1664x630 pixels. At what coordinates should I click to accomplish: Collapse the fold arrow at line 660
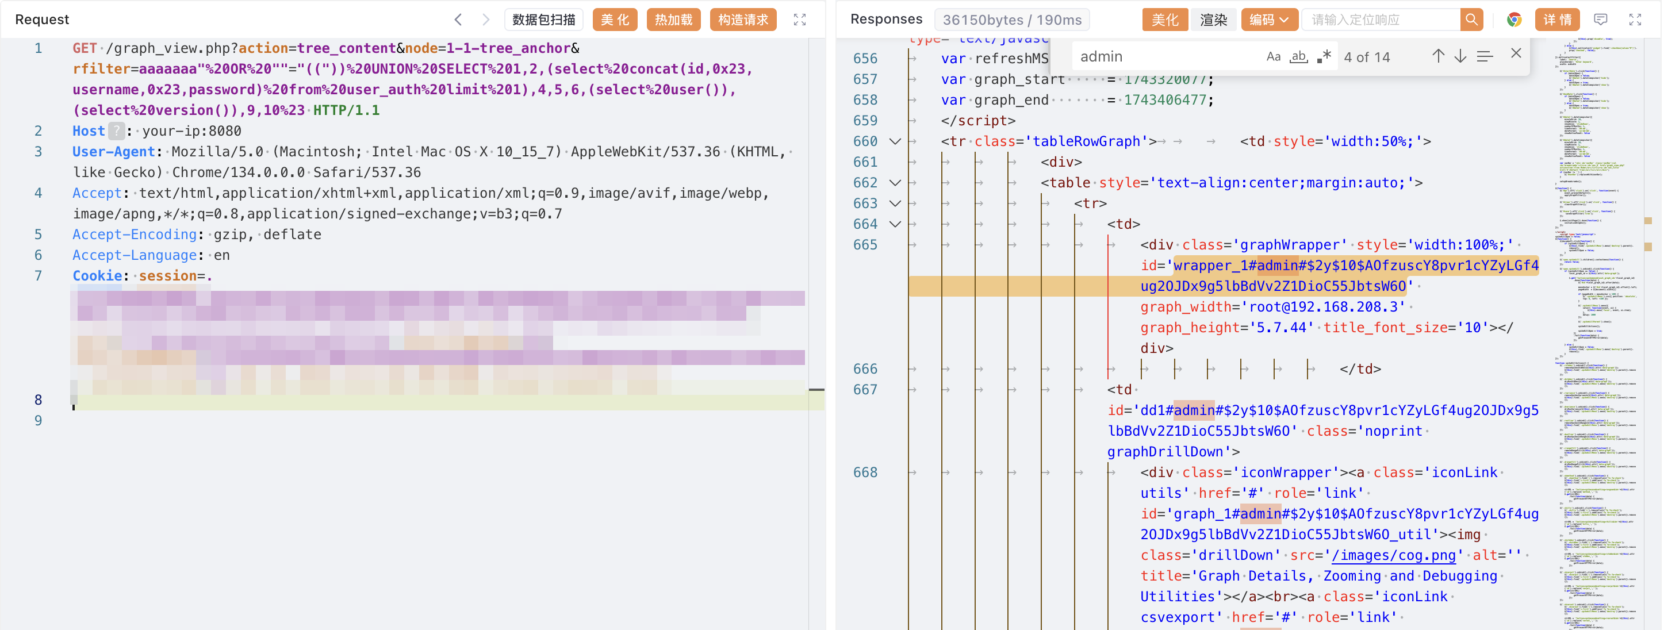click(x=895, y=141)
